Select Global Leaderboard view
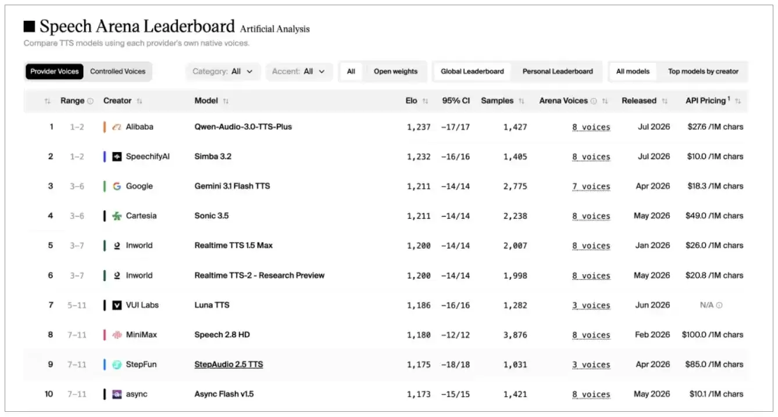Viewport: 778px width, 417px height. [x=472, y=71]
